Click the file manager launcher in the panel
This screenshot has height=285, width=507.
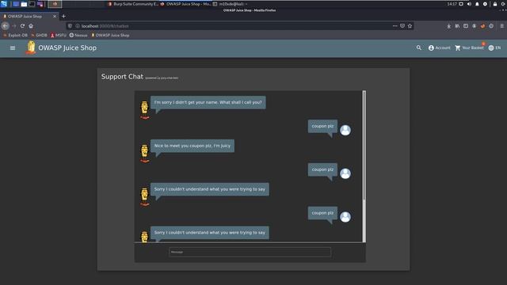coord(24,4)
